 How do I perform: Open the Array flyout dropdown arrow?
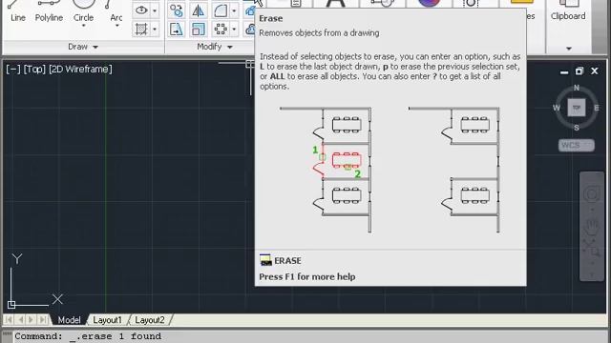tap(234, 30)
